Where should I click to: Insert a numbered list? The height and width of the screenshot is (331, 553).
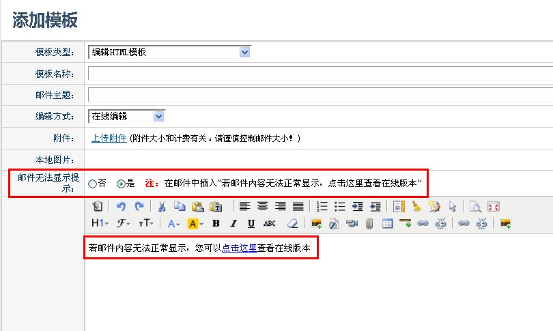click(x=322, y=206)
